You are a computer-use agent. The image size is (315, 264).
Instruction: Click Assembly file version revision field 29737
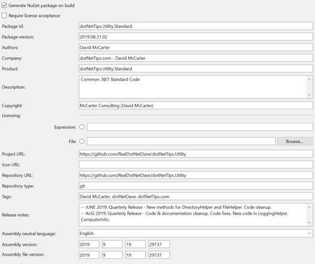159,255
